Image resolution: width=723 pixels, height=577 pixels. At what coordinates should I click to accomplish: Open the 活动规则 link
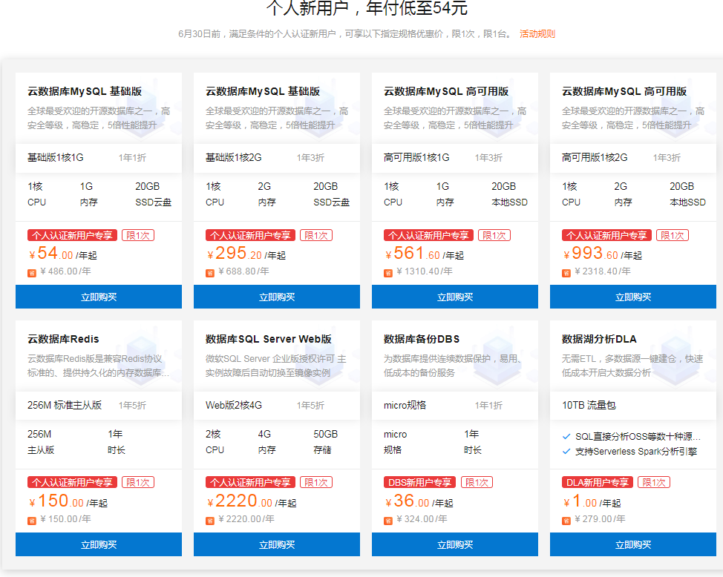point(537,33)
